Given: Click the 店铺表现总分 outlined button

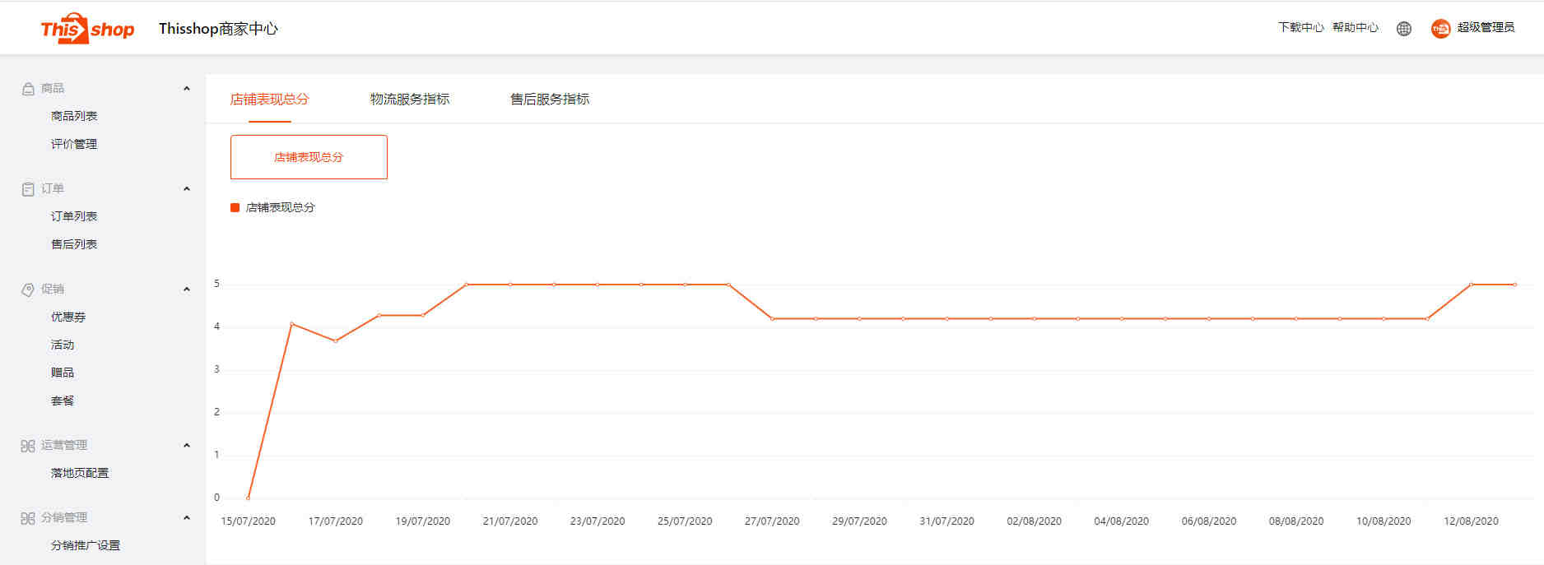Looking at the screenshot, I should 309,157.
